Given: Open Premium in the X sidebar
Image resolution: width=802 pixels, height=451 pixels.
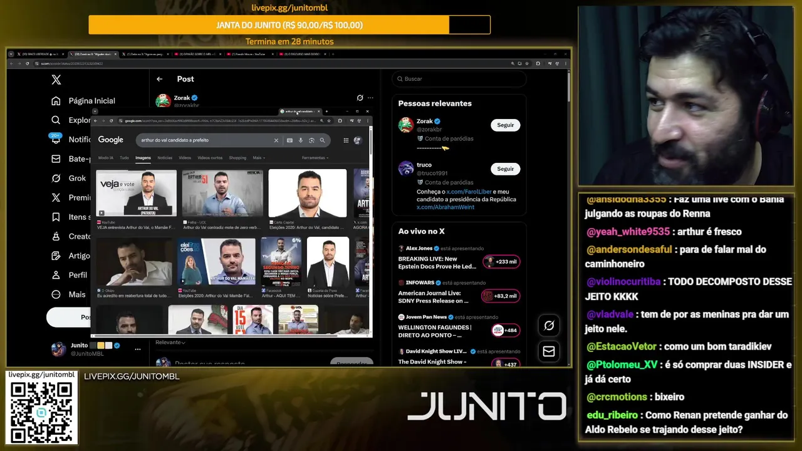Looking at the screenshot, I should [x=71, y=197].
